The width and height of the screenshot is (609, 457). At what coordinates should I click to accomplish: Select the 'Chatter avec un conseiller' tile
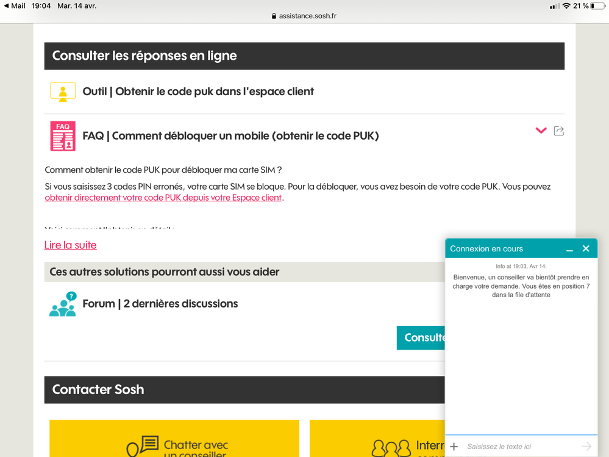click(174, 438)
